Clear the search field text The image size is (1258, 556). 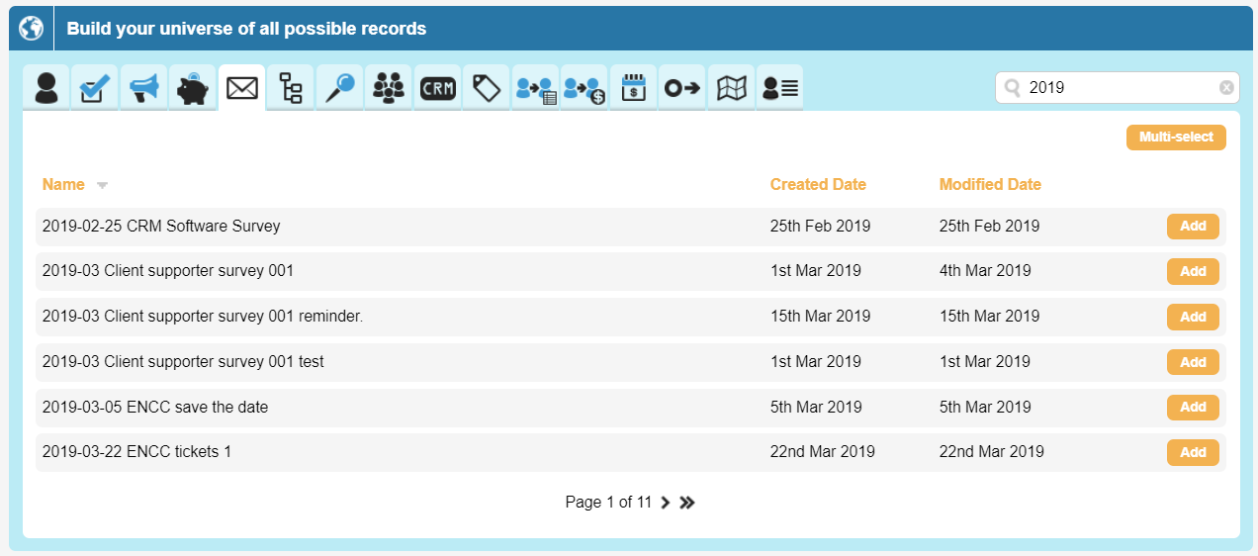point(1226,88)
